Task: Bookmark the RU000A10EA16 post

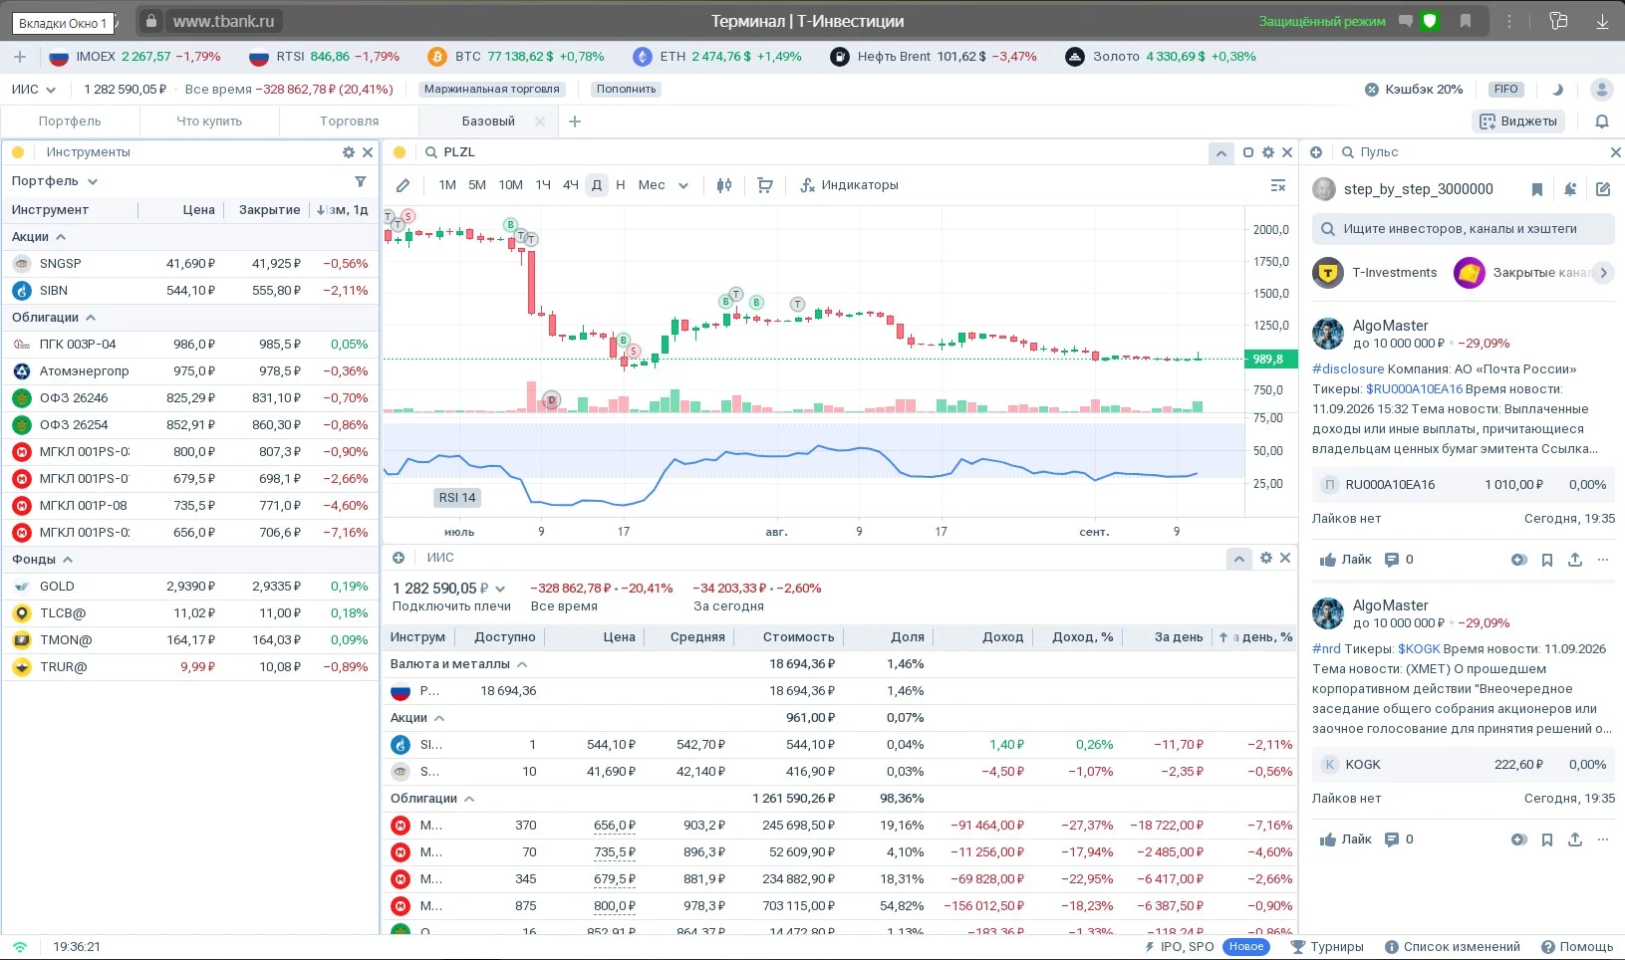Action: point(1547,560)
